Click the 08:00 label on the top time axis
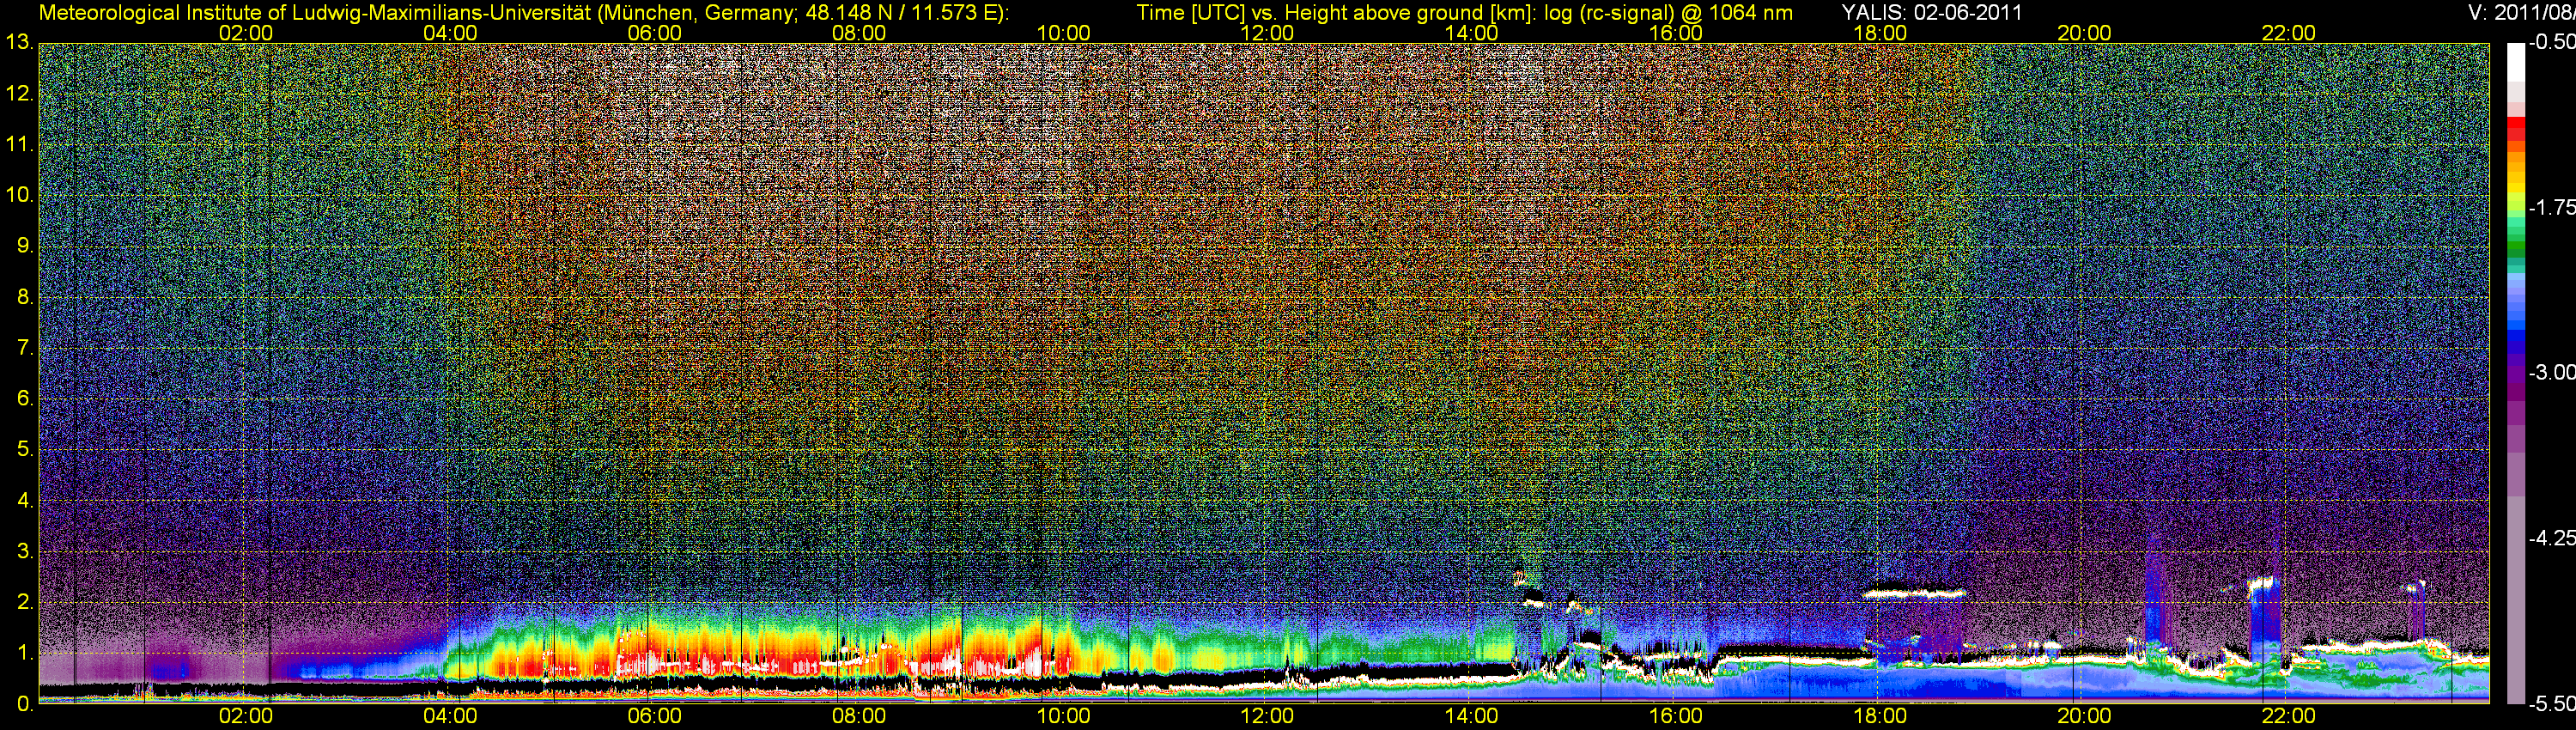 (859, 33)
